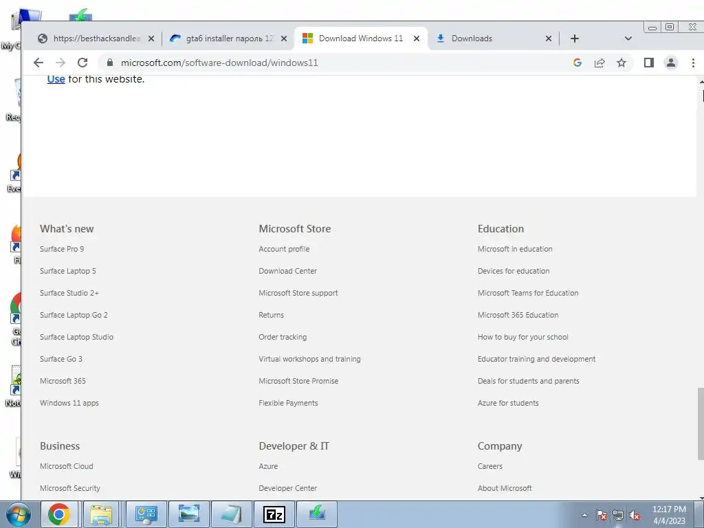Close the besthacksandleaks tab

151,38
